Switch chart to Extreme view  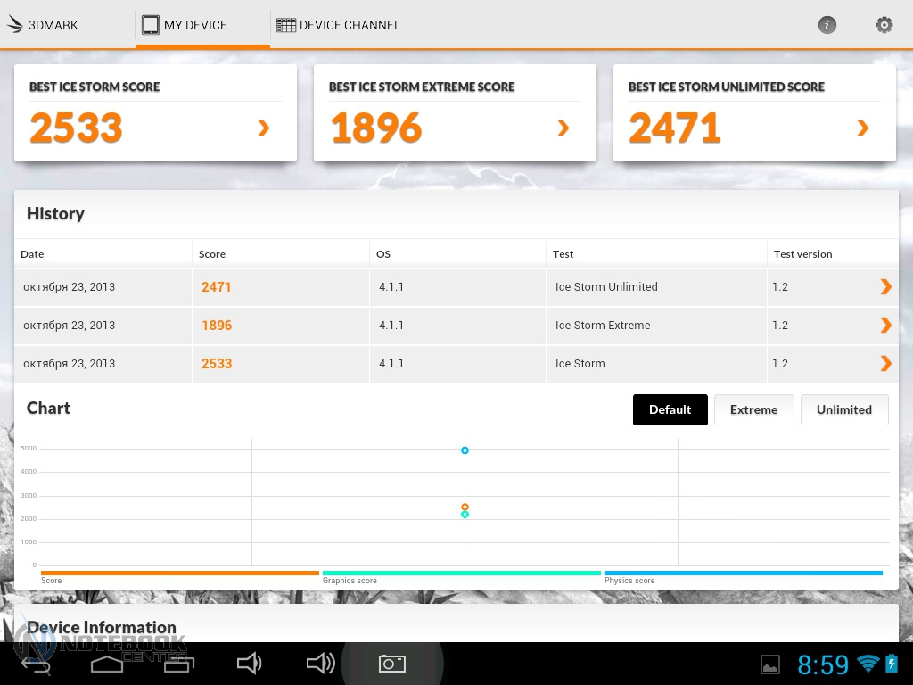[753, 409]
